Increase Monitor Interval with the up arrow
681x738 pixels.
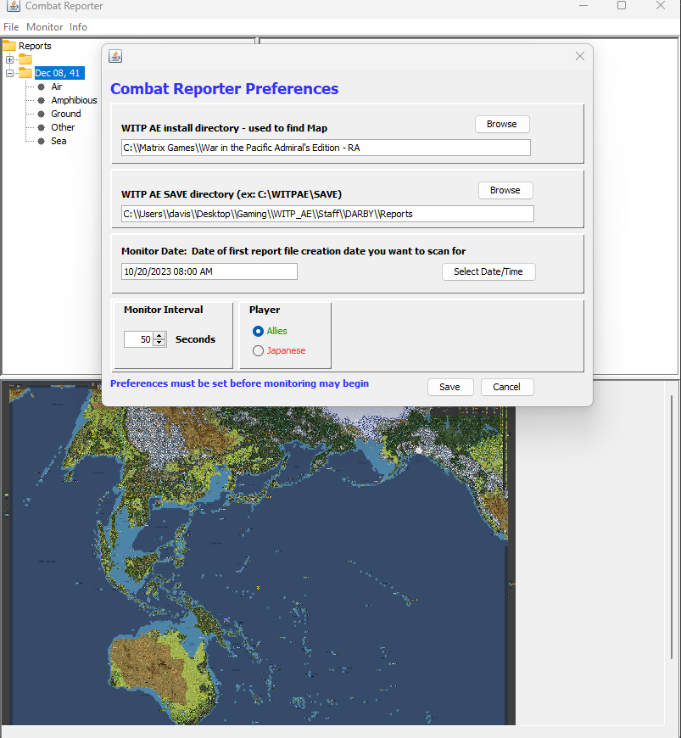(159, 335)
